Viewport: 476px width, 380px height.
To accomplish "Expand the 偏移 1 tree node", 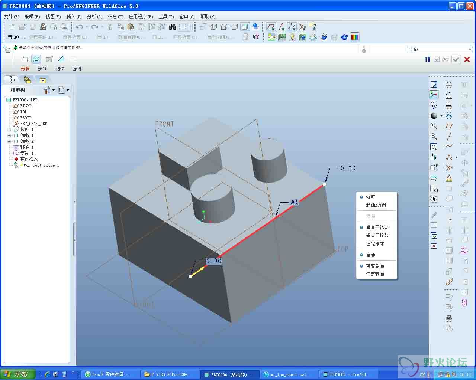I will (9, 135).
